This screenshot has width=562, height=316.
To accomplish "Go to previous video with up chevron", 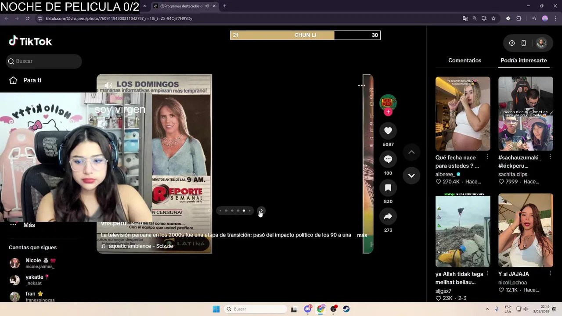I will [411, 152].
